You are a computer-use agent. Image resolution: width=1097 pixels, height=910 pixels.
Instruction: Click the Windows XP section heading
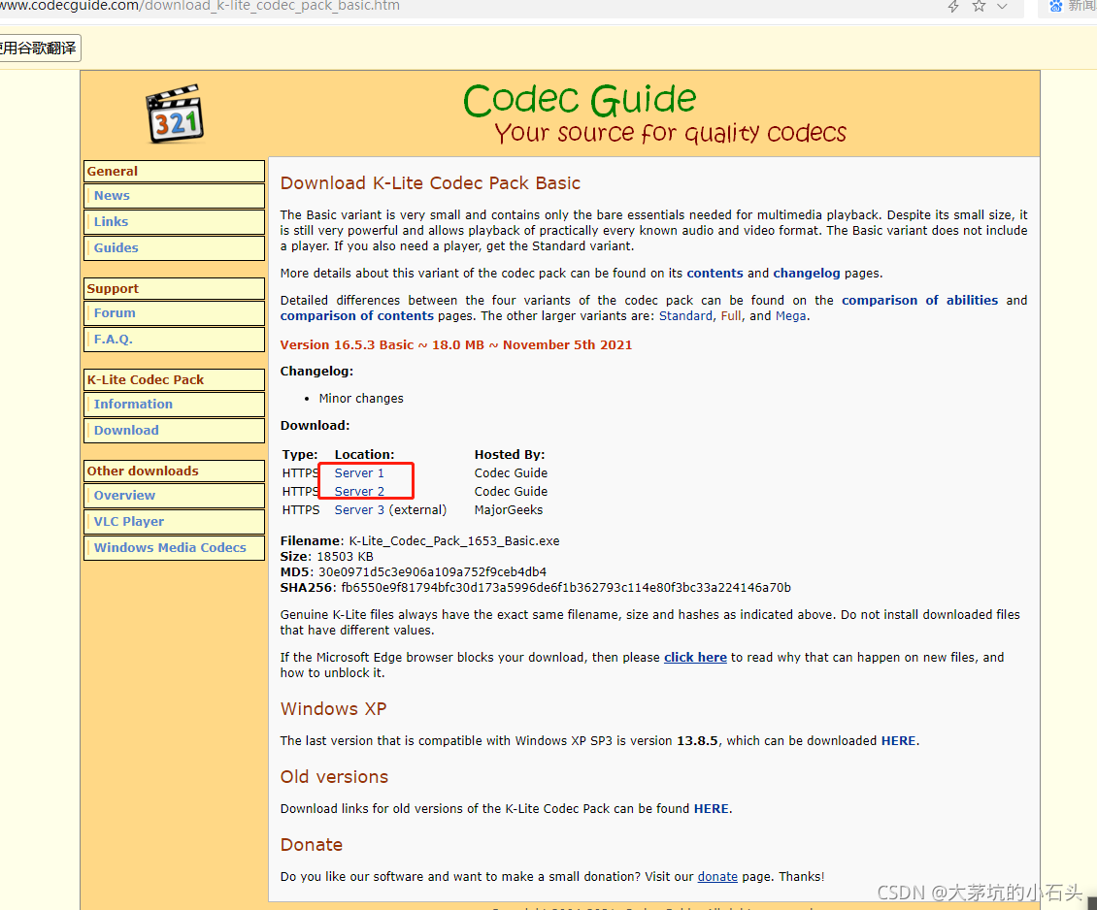(333, 709)
